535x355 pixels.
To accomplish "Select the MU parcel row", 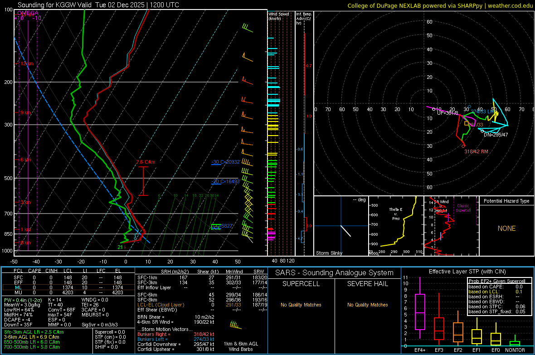I will 68,292.
